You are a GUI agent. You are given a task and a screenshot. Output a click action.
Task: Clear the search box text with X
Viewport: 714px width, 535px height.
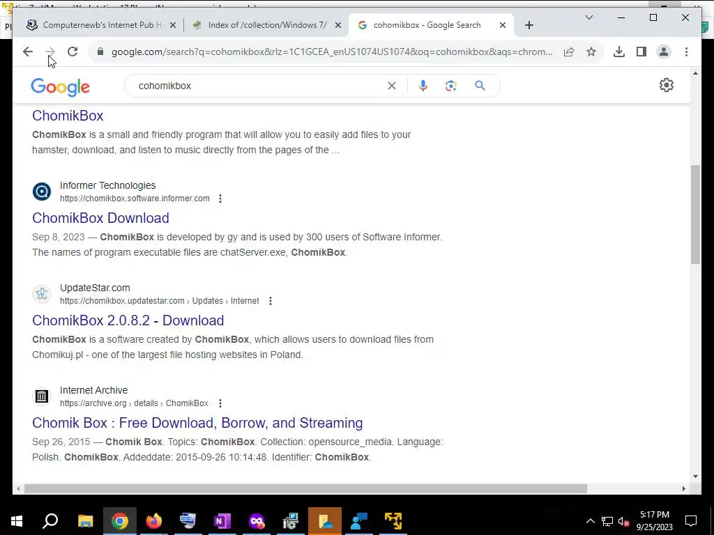[x=392, y=86]
